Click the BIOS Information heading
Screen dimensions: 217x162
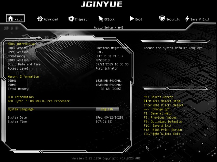(x=22, y=44)
